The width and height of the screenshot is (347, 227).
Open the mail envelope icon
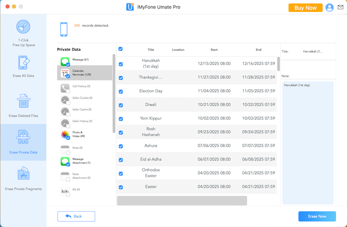pyautogui.click(x=341, y=7)
